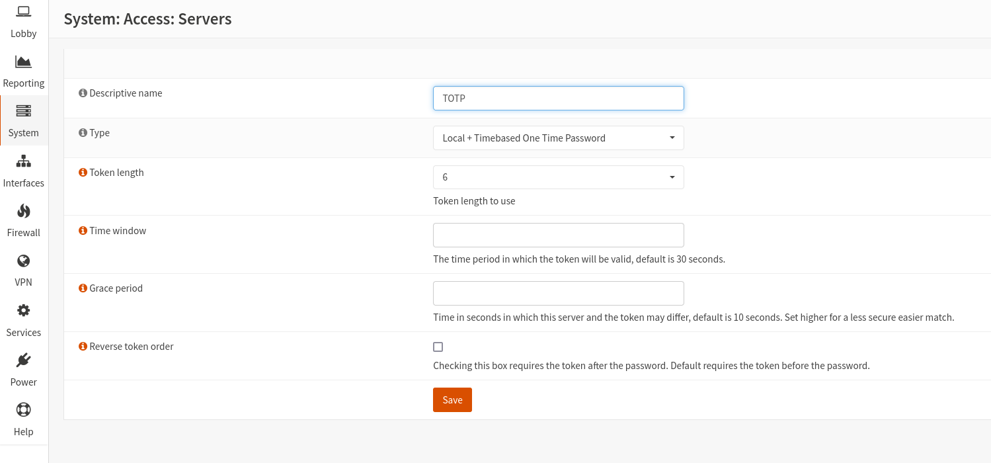Click the Lobby menu label
991x463 pixels.
click(x=24, y=34)
